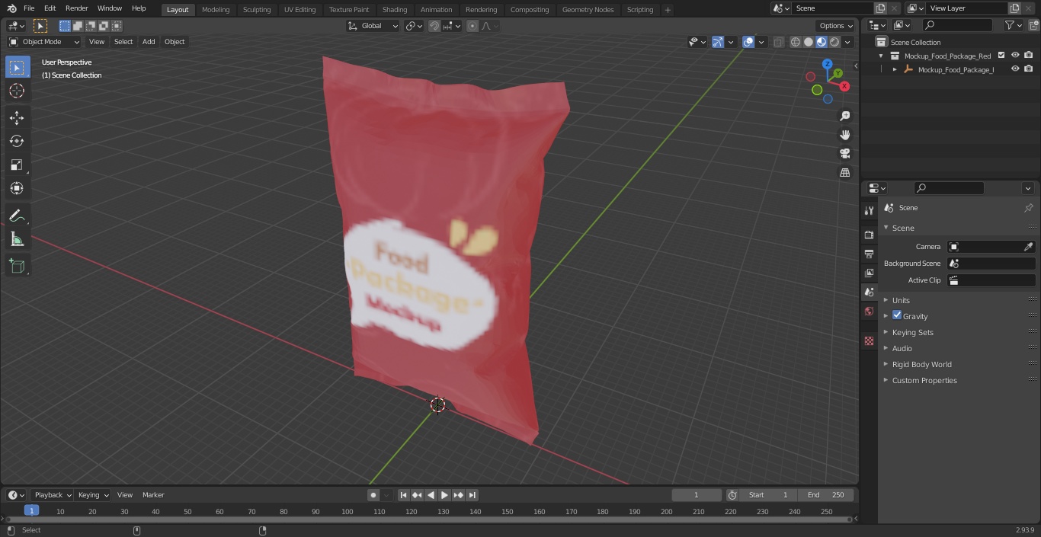The width and height of the screenshot is (1041, 537).
Task: Open the World properties tab
Action: point(869,311)
